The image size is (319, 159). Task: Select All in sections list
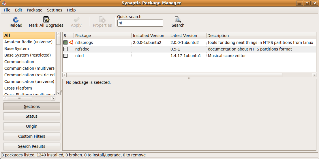[29, 35]
